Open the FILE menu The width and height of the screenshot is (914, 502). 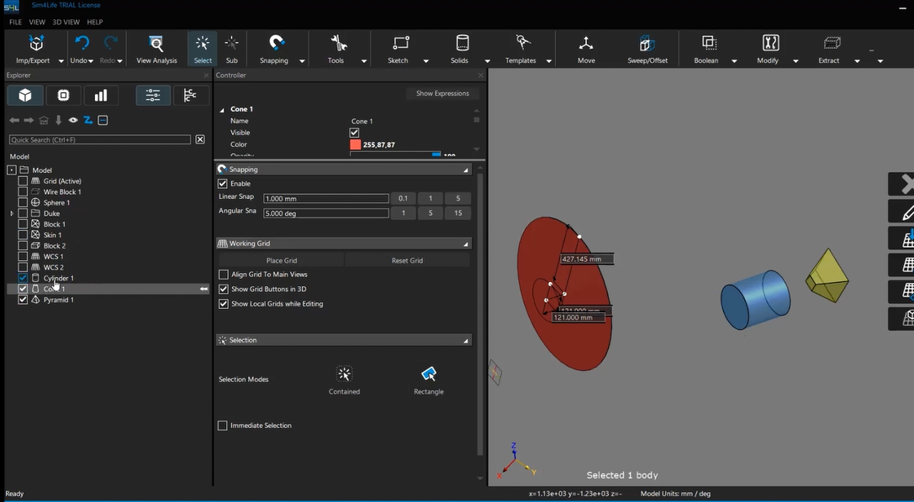point(15,22)
